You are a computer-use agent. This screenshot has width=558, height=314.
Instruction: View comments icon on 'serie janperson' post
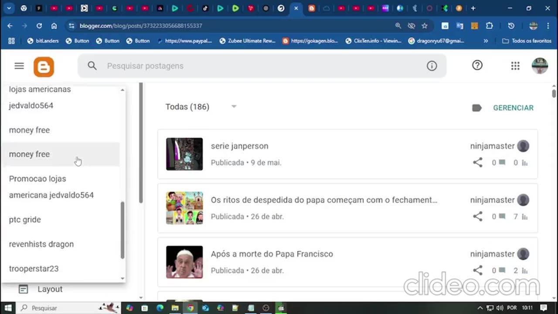click(502, 163)
